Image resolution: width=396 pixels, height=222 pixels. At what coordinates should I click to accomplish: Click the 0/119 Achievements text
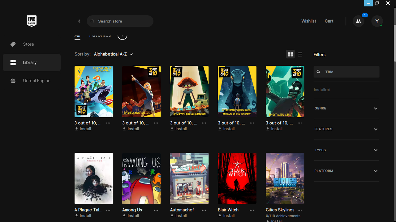[x=283, y=216]
